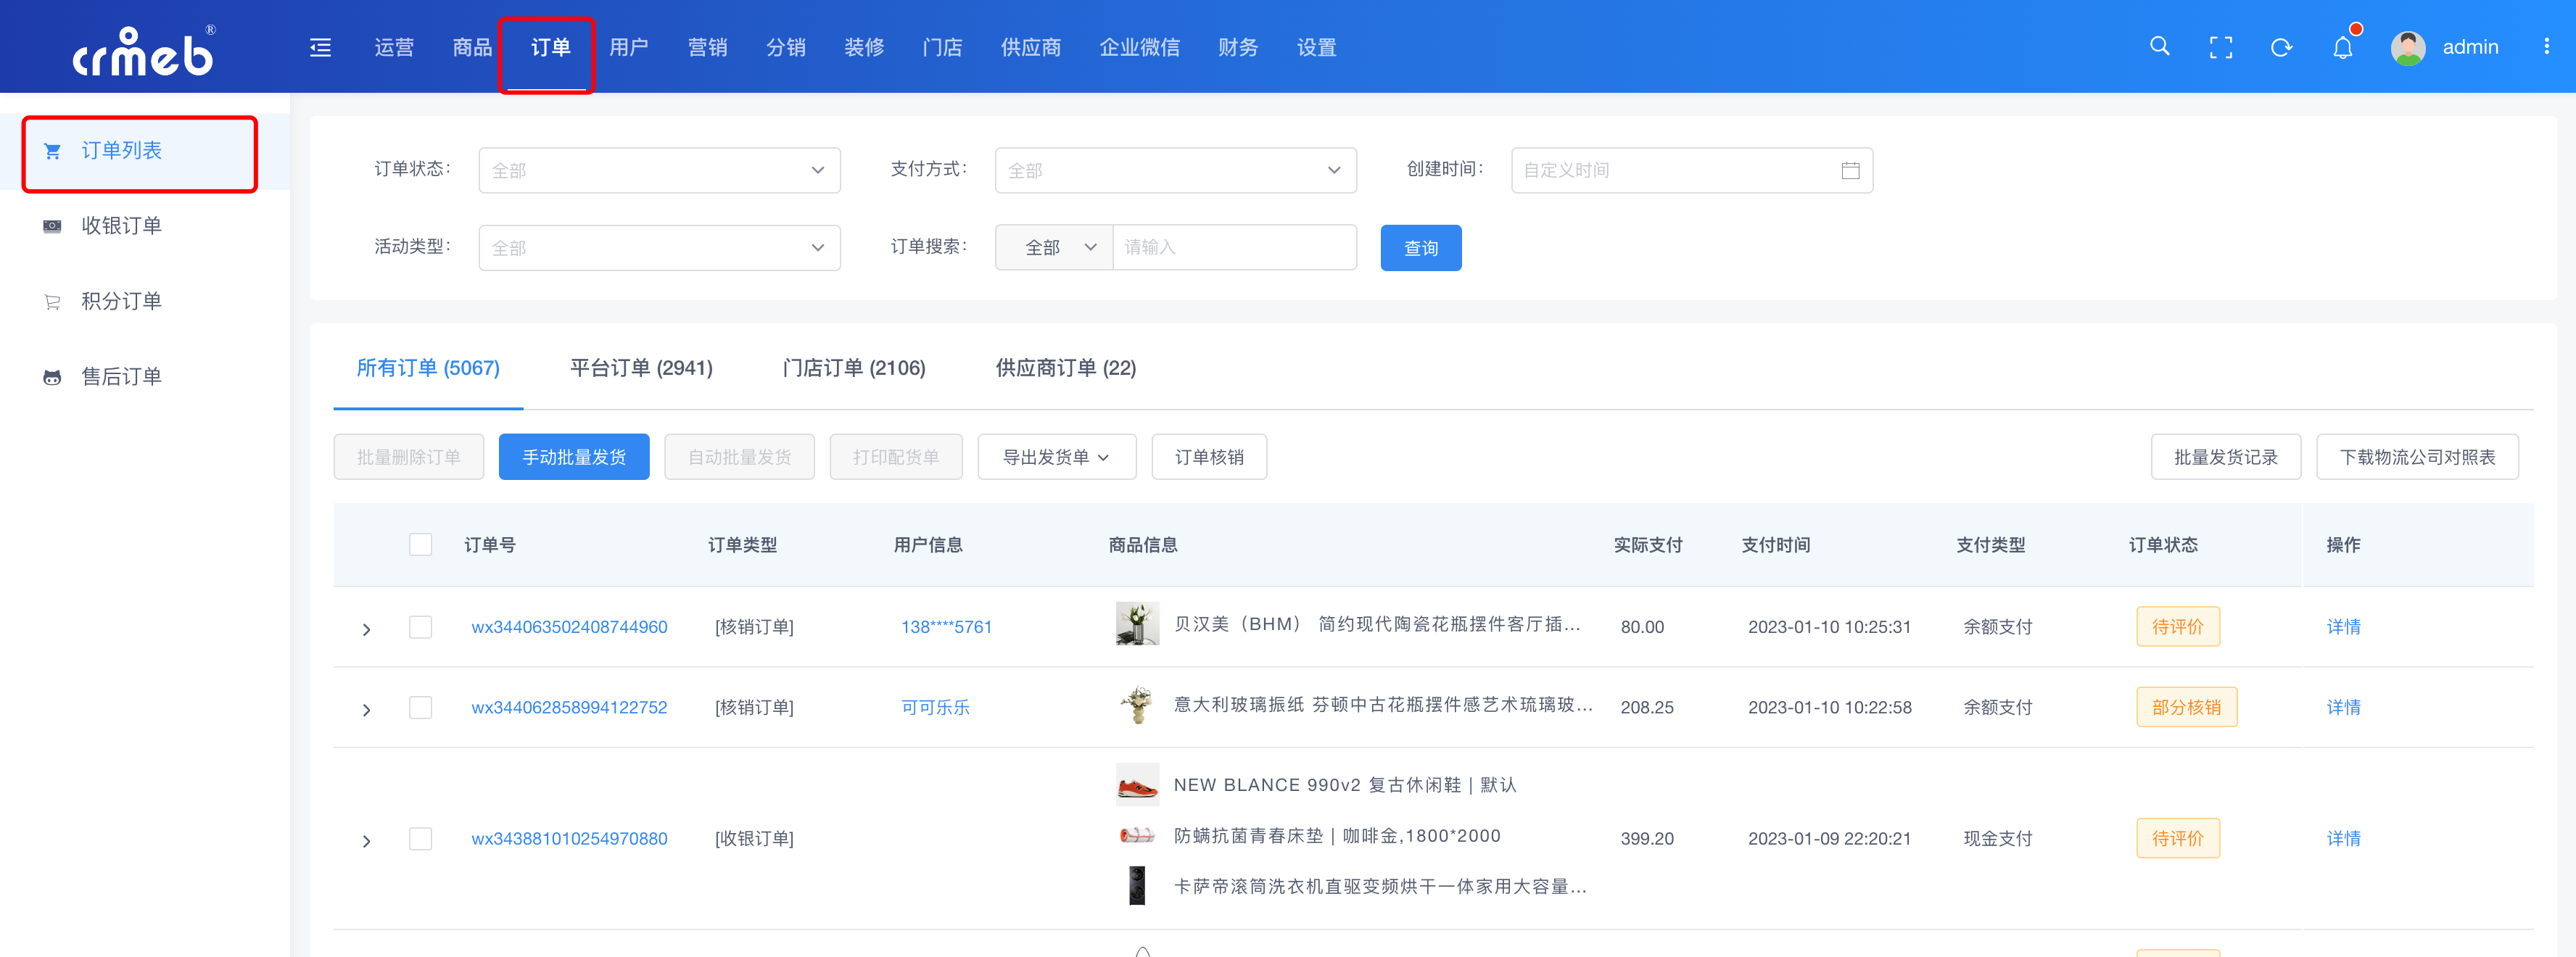The height and width of the screenshot is (957, 2576).
Task: Toggle fullscreen mode icon
Action: 2220,47
